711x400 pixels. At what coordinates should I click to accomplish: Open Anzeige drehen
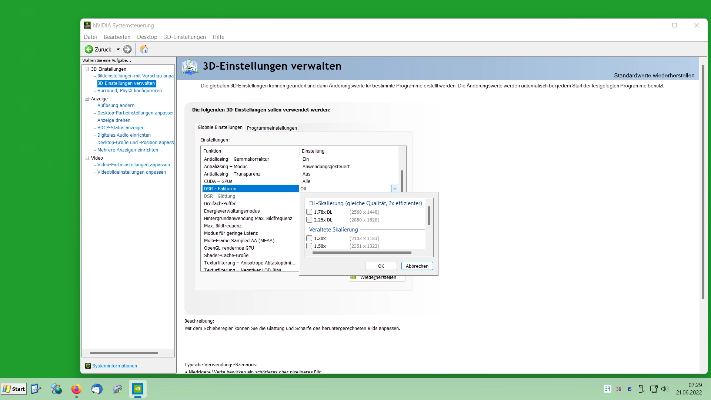coord(114,120)
